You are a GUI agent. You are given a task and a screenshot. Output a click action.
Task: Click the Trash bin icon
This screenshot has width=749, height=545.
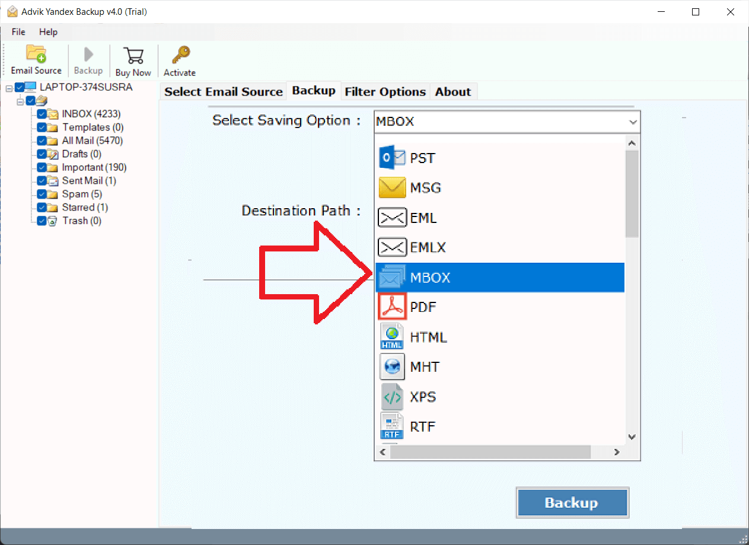[x=53, y=221]
